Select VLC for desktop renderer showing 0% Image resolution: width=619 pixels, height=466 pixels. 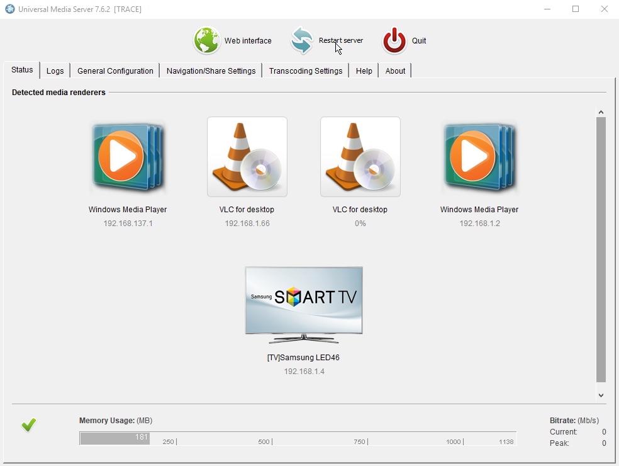tap(360, 157)
